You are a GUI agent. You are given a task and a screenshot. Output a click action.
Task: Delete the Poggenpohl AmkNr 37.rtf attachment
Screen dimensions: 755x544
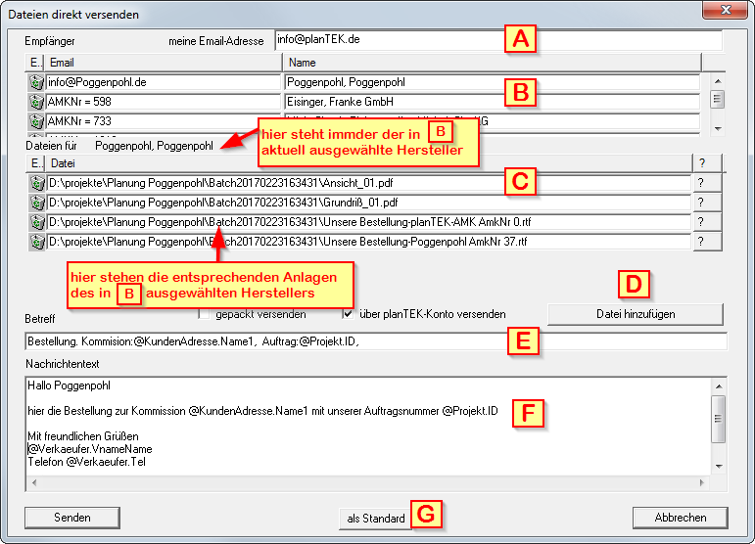click(x=37, y=241)
